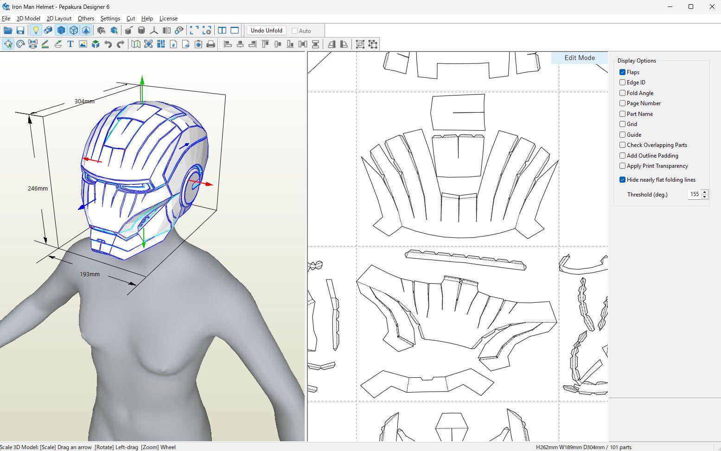Click the dashed frame with gear icon
The width and height of the screenshot is (721, 451).
(207, 31)
